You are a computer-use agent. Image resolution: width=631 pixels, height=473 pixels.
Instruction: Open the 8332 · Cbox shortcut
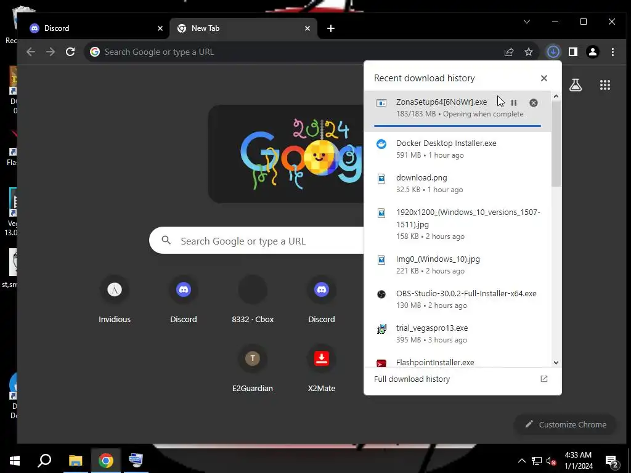(253, 300)
